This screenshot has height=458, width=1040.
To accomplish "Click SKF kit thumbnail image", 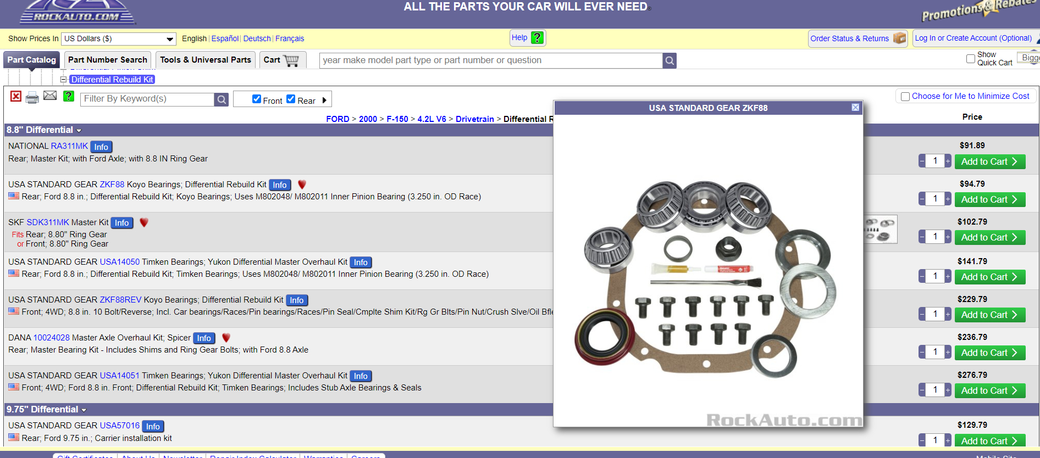I will pyautogui.click(x=881, y=230).
